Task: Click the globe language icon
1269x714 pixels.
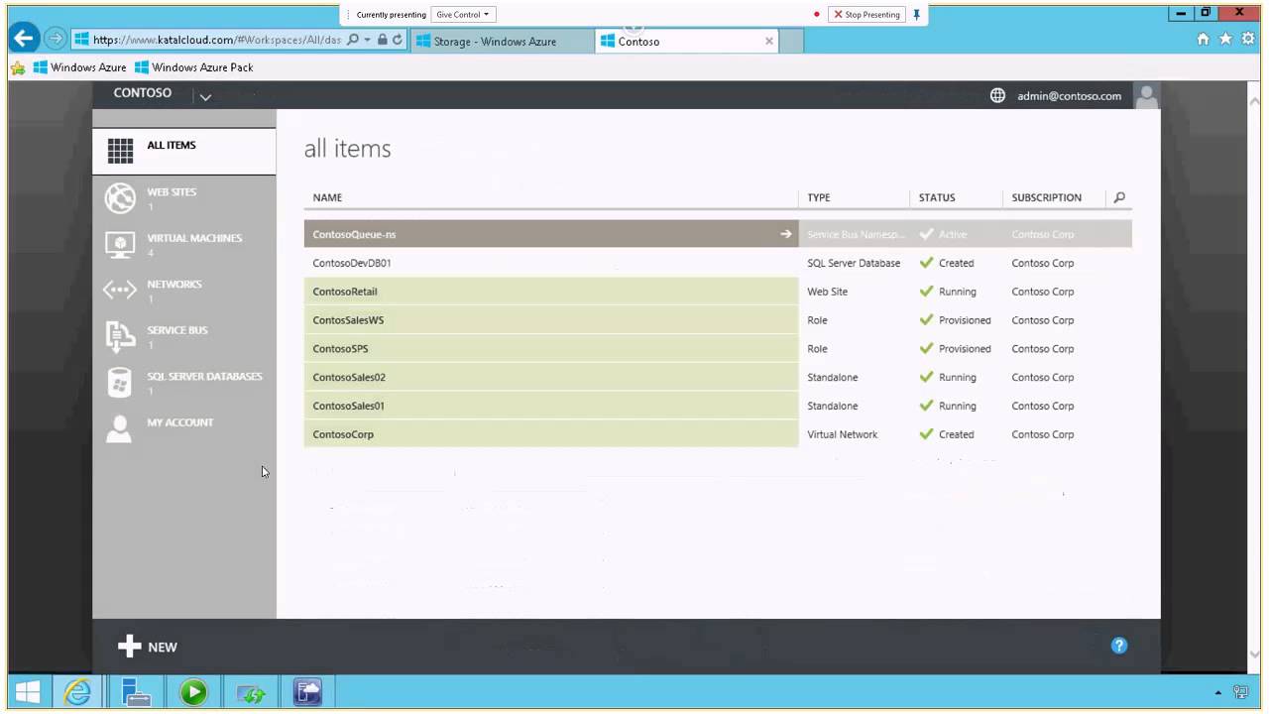Action: coord(997,96)
